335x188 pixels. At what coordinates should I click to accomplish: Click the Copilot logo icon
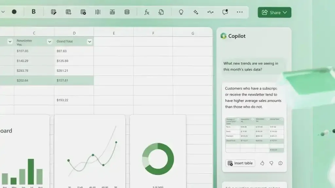pyautogui.click(x=223, y=36)
